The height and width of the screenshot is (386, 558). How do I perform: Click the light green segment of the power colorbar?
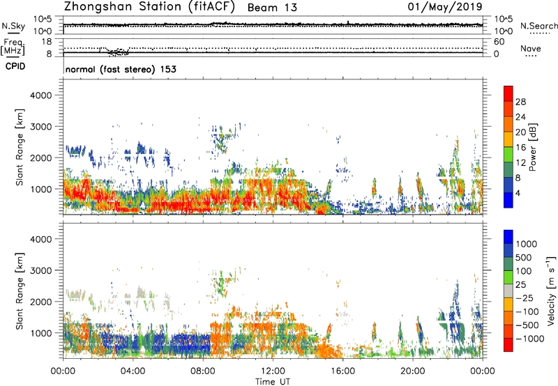point(508,155)
